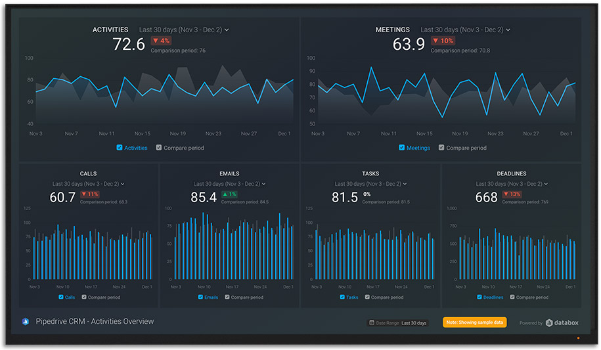Click the Comparison period: 84.5 text
Viewport: 601px width, 350px height.
click(x=245, y=202)
